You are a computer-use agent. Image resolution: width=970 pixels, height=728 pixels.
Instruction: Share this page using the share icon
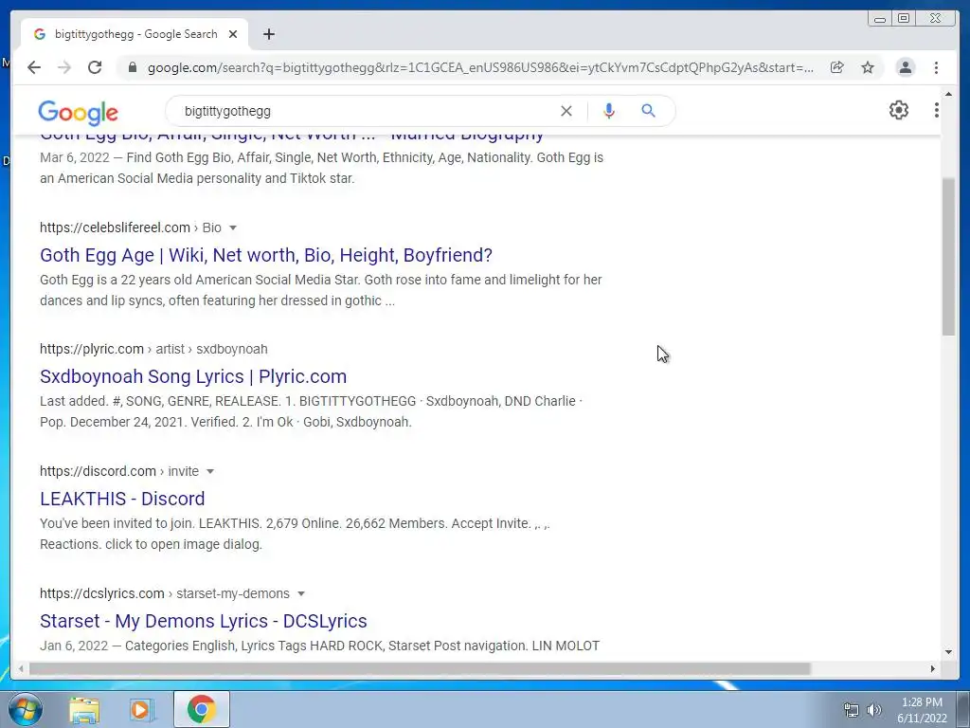pos(837,67)
